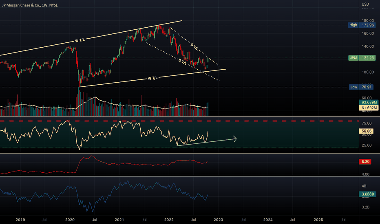Select the rising arrow drawn on RSI pane
This screenshot has width=380, height=224.
pyautogui.click(x=207, y=142)
